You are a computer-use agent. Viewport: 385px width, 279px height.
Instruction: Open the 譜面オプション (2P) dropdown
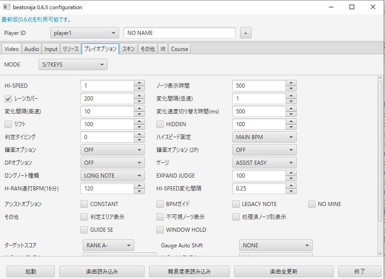[x=264, y=150]
